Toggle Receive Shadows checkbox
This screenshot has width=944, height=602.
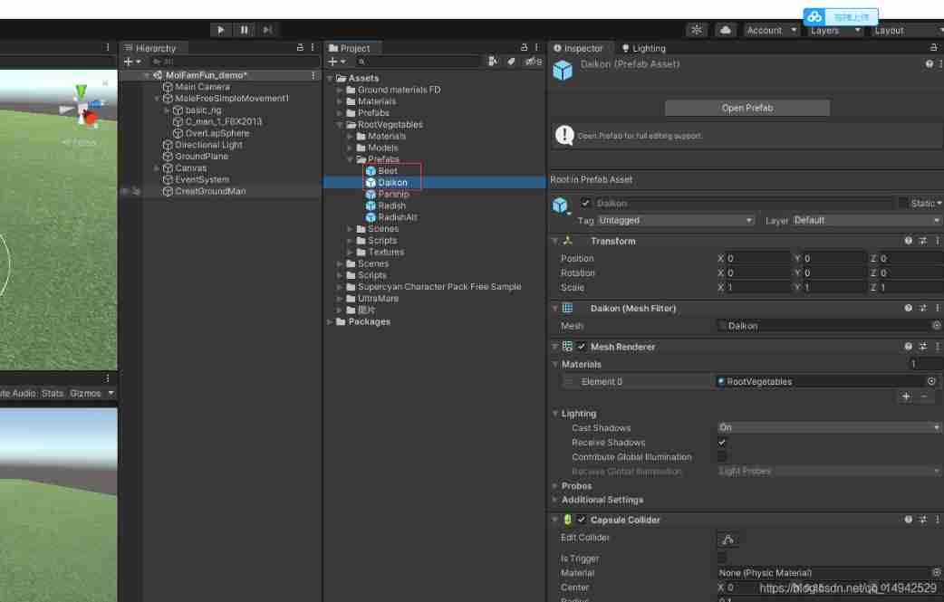click(722, 443)
